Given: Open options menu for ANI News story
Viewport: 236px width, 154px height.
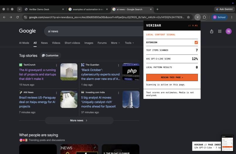Looking at the screenshot, I should [x=57, y=93].
